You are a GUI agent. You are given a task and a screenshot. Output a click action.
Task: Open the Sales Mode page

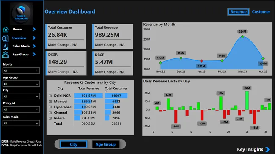point(21,46)
